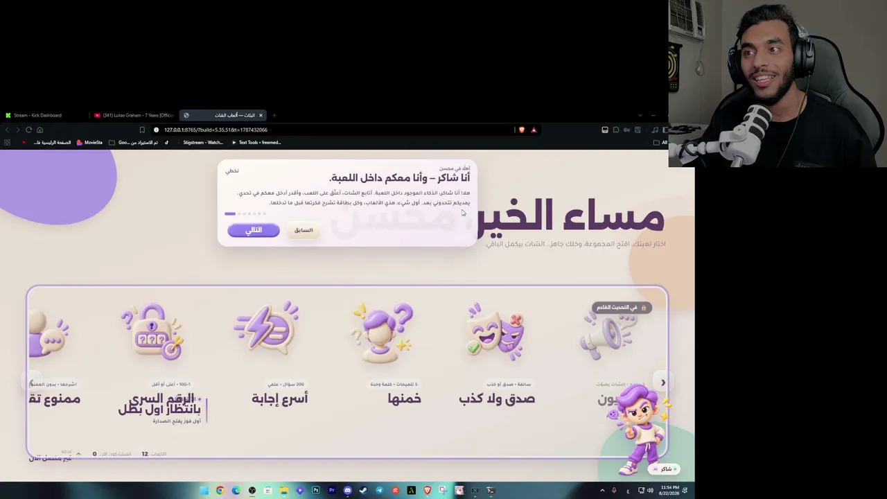Click the microphone tray icon

click(613, 491)
